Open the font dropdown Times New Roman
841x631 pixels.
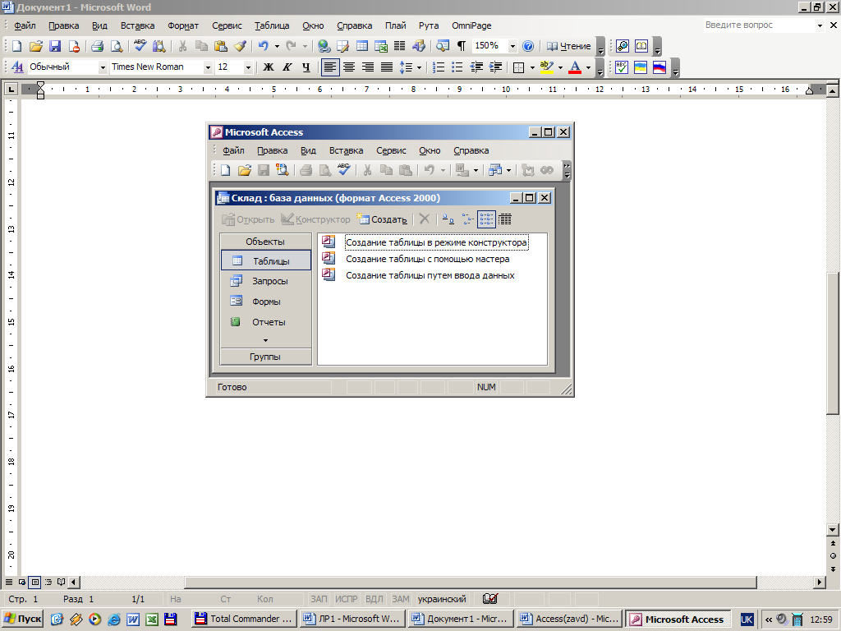click(x=208, y=67)
